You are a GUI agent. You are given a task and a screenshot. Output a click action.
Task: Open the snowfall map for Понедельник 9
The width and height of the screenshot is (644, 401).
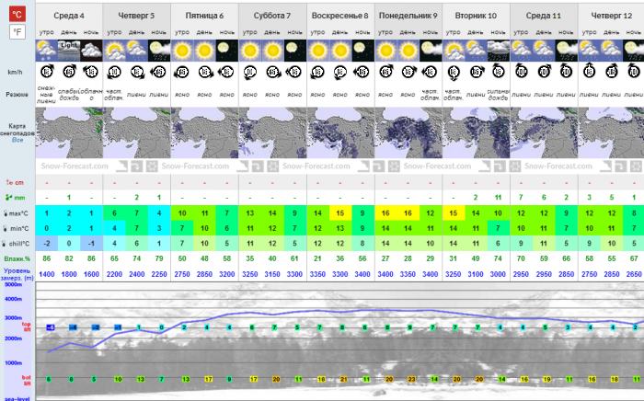click(408, 132)
